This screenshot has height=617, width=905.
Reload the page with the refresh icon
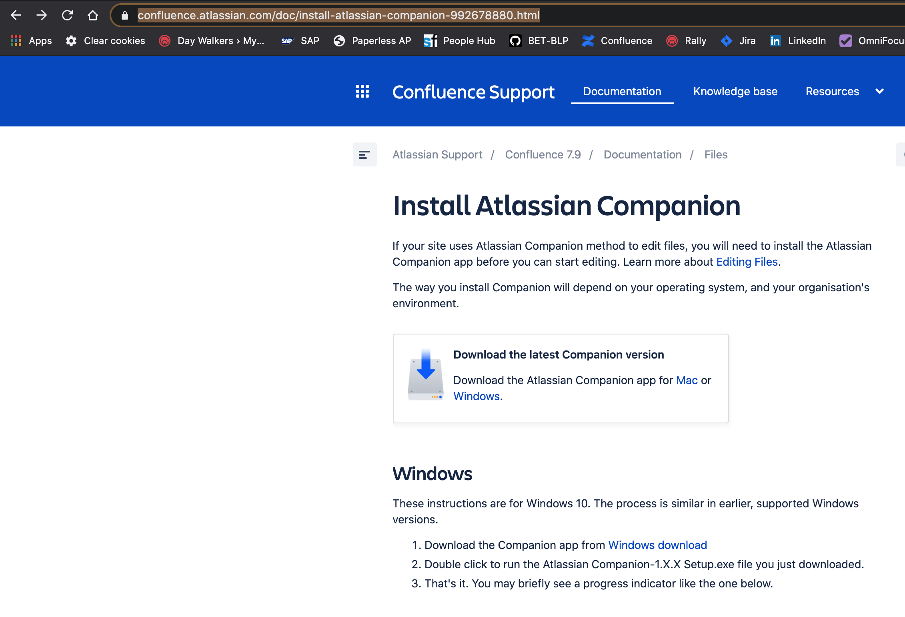[x=67, y=15]
